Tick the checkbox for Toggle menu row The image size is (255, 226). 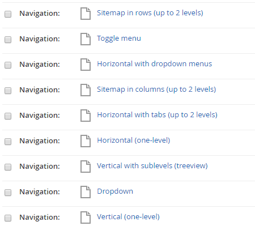8,40
